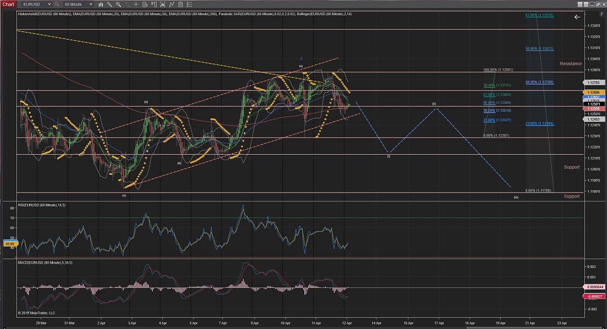Click the 38.20% (1.12769) Fibonacci label

tap(539, 82)
